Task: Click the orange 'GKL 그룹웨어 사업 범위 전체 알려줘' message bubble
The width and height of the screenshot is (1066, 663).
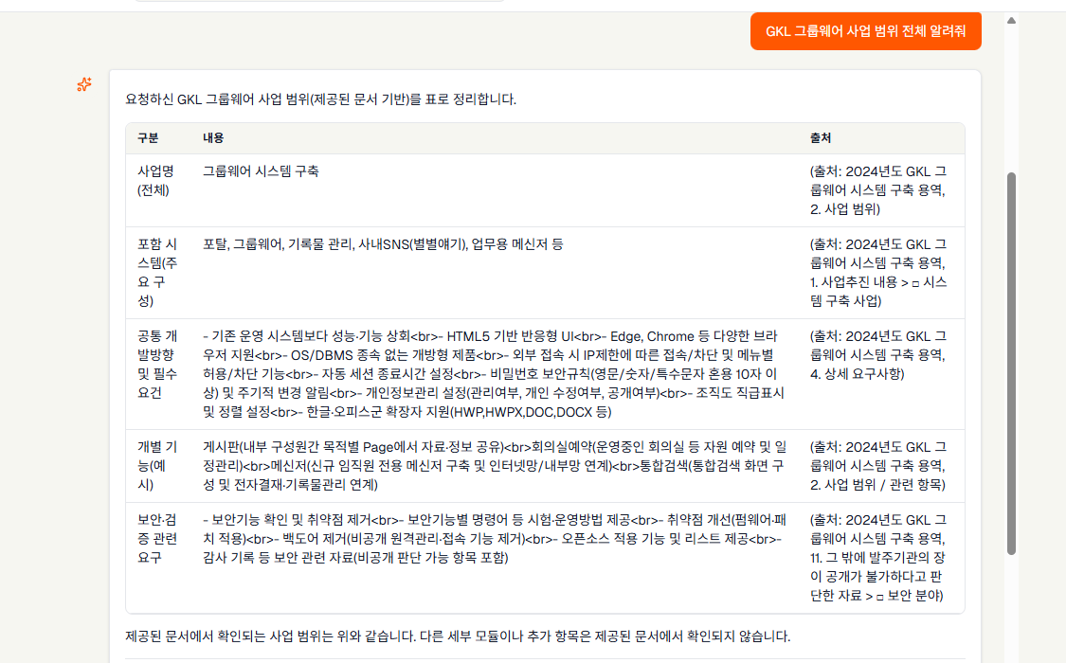Action: point(865,31)
